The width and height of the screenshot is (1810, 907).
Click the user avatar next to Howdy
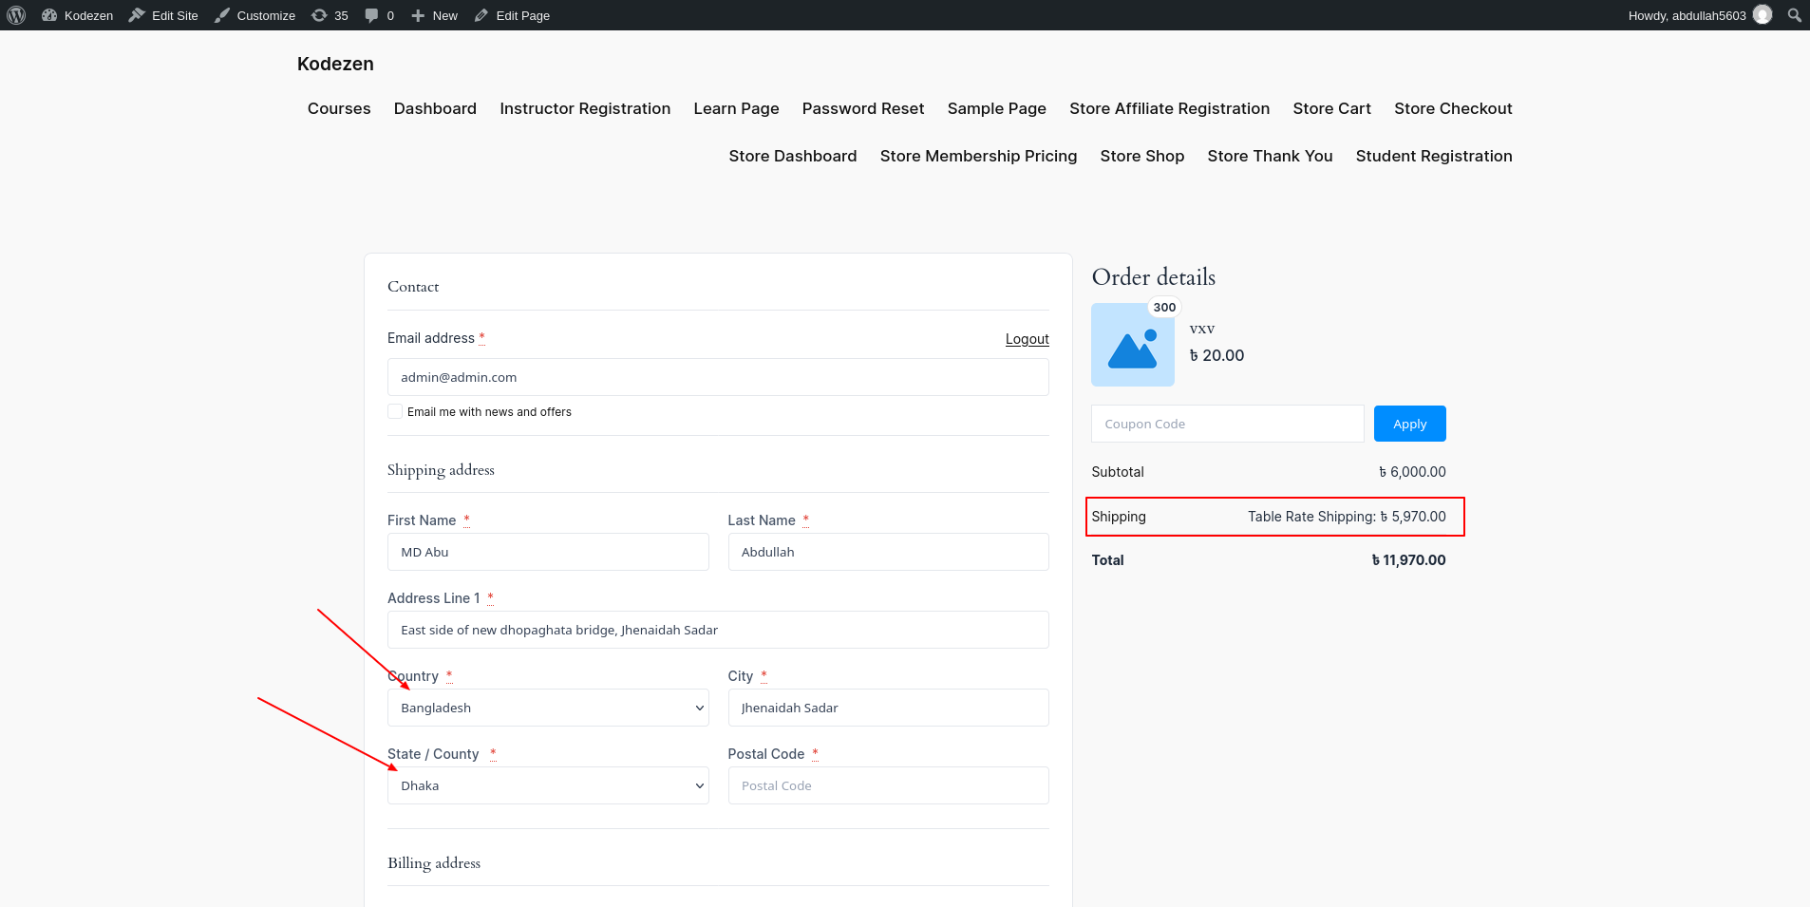pos(1763,15)
